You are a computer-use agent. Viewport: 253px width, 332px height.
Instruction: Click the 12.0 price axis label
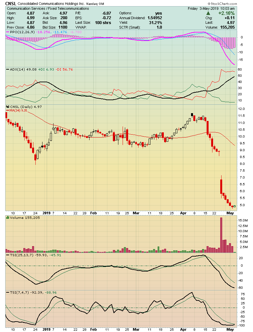pos(241,109)
